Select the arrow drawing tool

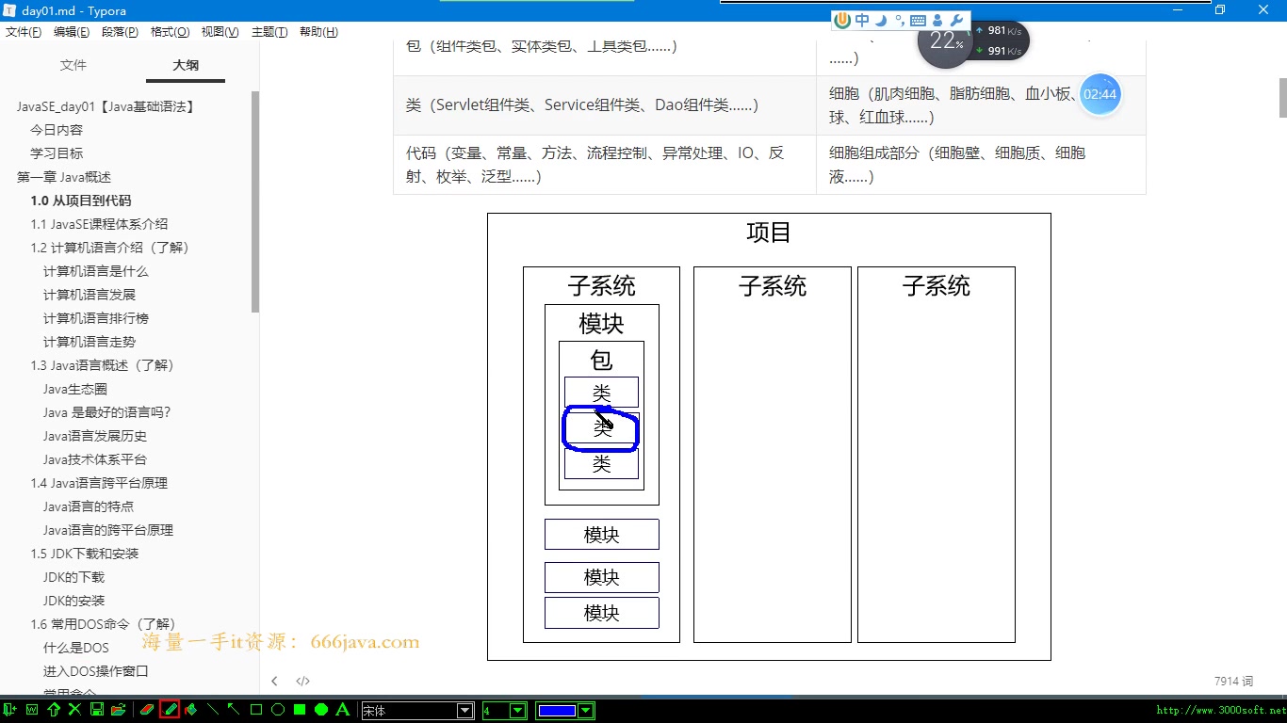pyautogui.click(x=234, y=710)
